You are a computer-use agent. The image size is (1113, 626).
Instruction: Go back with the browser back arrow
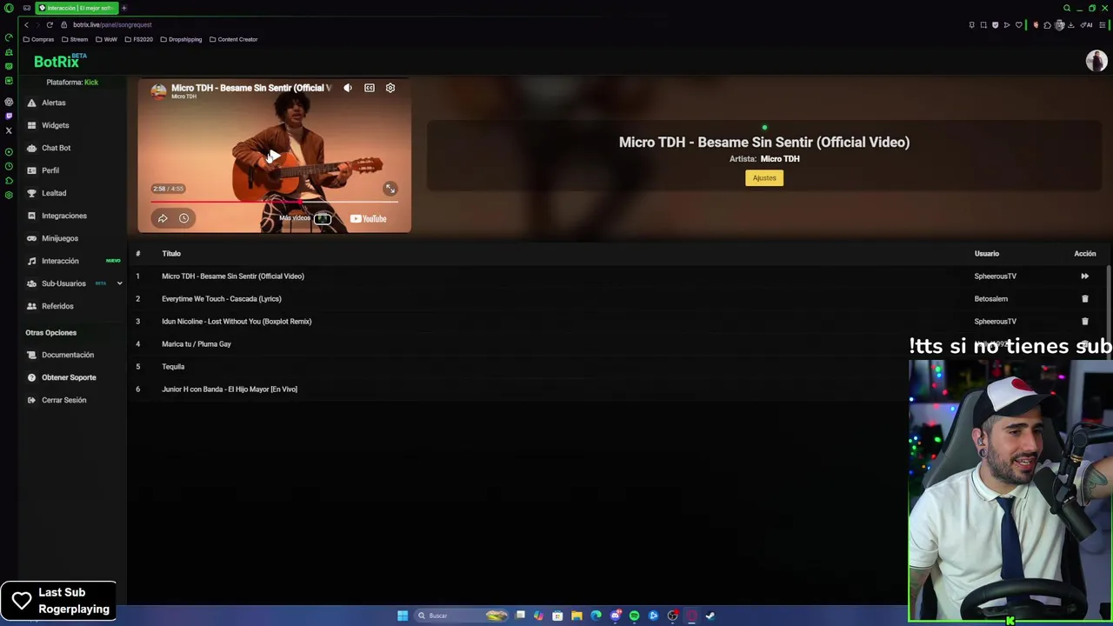(26, 24)
